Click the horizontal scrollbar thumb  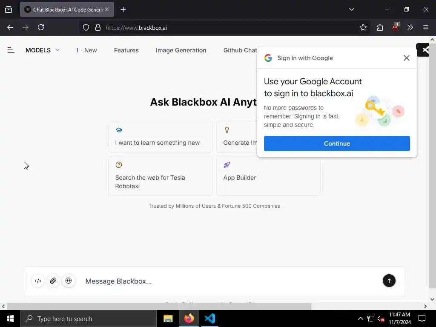point(159,306)
